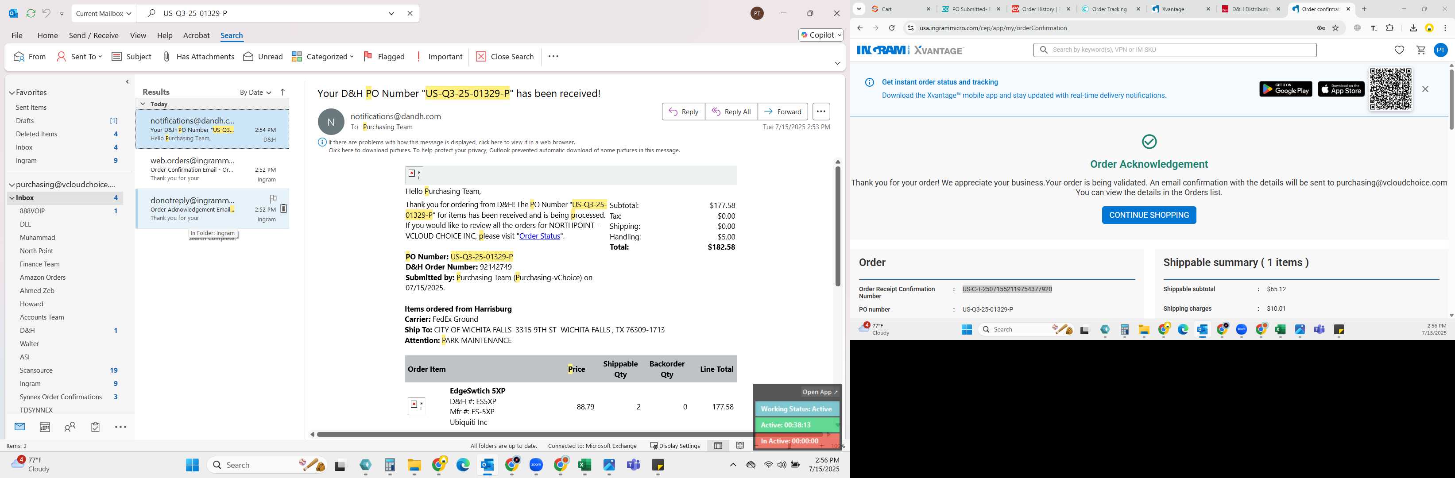The image size is (1455, 478).
Task: Open the browser tab search dropdown arrow
Action: click(859, 8)
